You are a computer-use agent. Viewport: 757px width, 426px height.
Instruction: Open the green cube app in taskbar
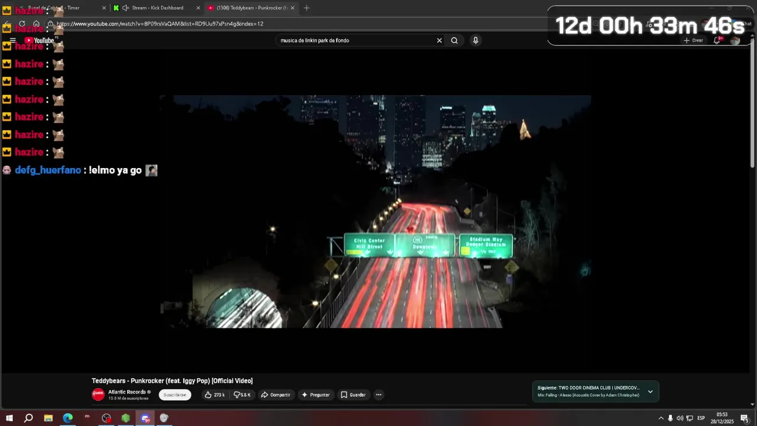click(x=125, y=418)
